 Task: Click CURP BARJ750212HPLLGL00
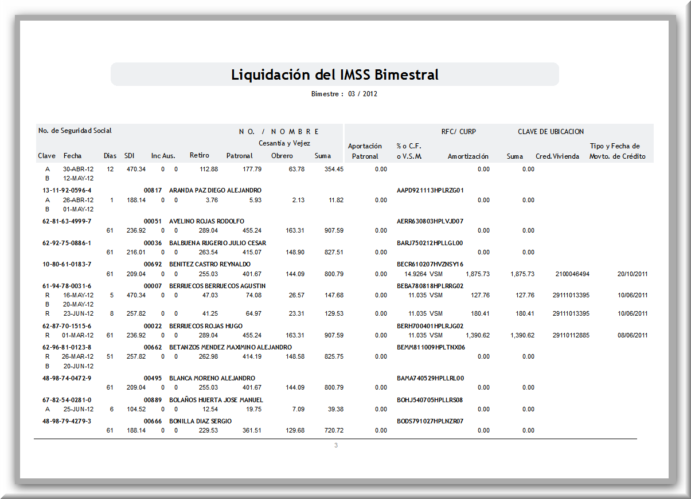pyautogui.click(x=430, y=243)
